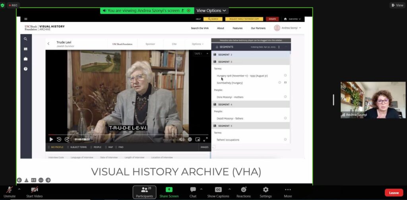Show info for Dezső Mosonyi - fathers
The image size is (407, 200).
tap(285, 118)
